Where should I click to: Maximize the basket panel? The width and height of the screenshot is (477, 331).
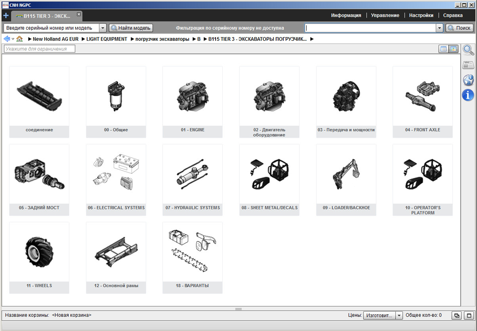click(469, 315)
